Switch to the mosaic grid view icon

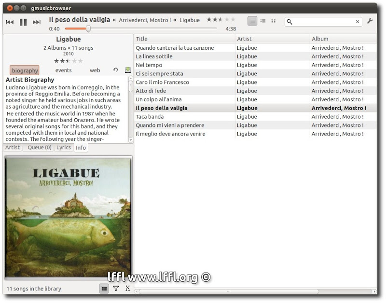(273, 21)
